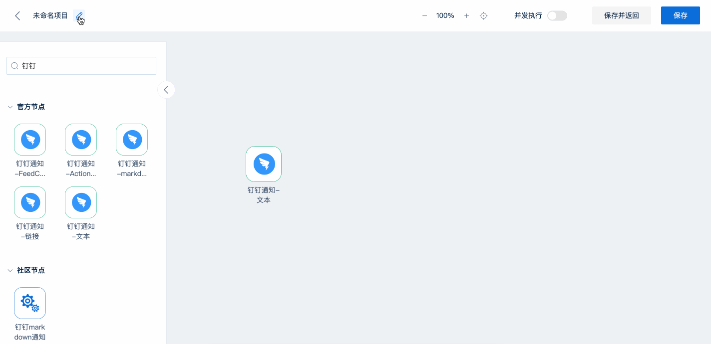Click the canvas node label 钉钉通知-文本
711x344 pixels.
[x=264, y=195]
